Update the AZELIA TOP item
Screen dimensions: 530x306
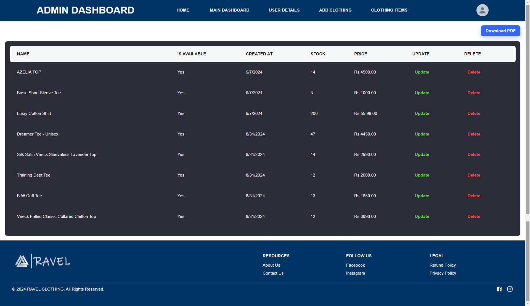pyautogui.click(x=422, y=72)
